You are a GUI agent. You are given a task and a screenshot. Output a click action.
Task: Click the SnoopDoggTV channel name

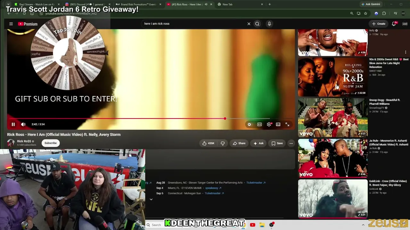[x=377, y=108]
